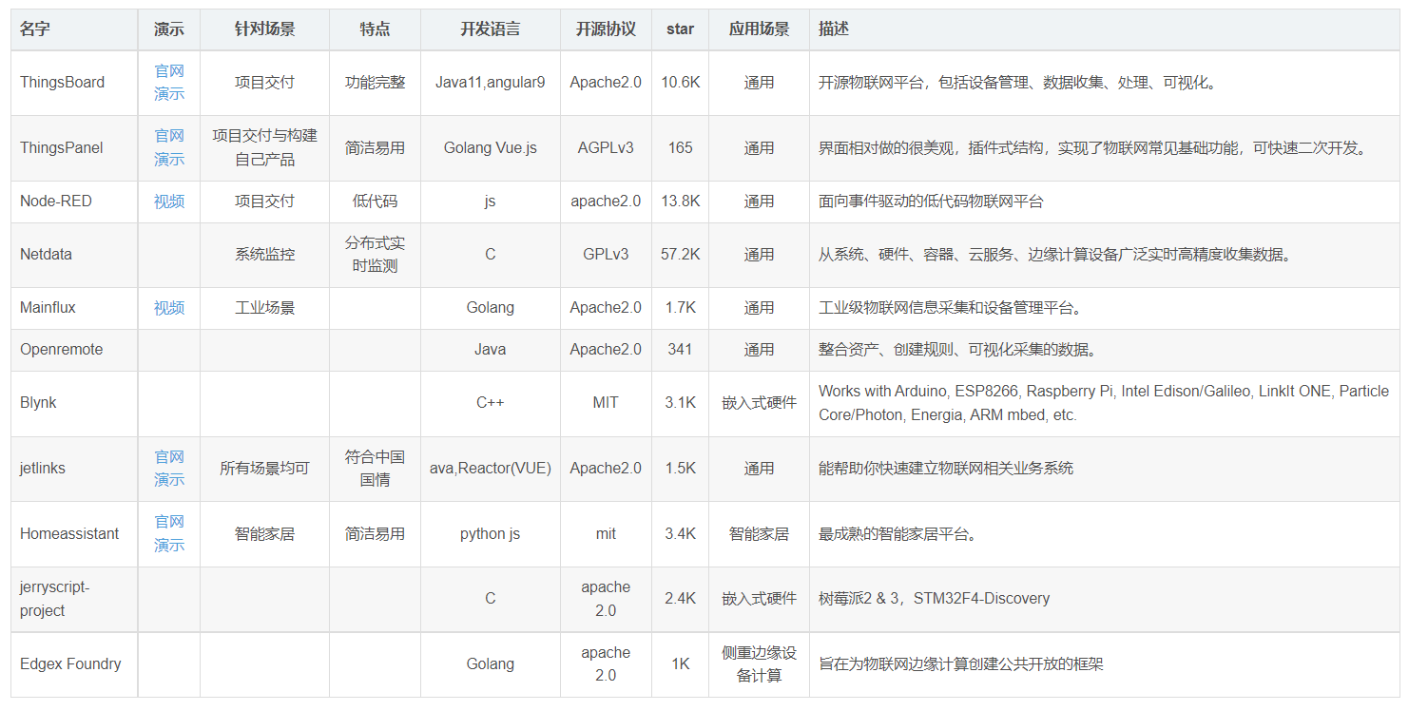
Task: Click the ava,Reactor(VUE) language cell
Action: pos(491,469)
